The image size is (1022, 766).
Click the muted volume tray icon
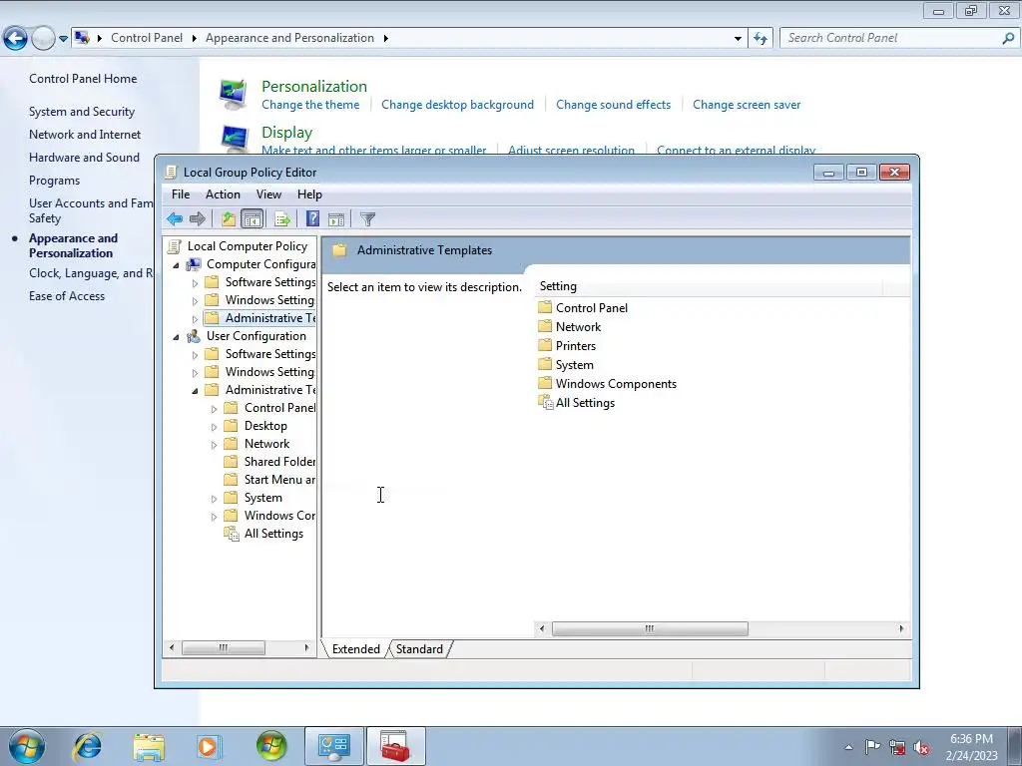click(921, 748)
